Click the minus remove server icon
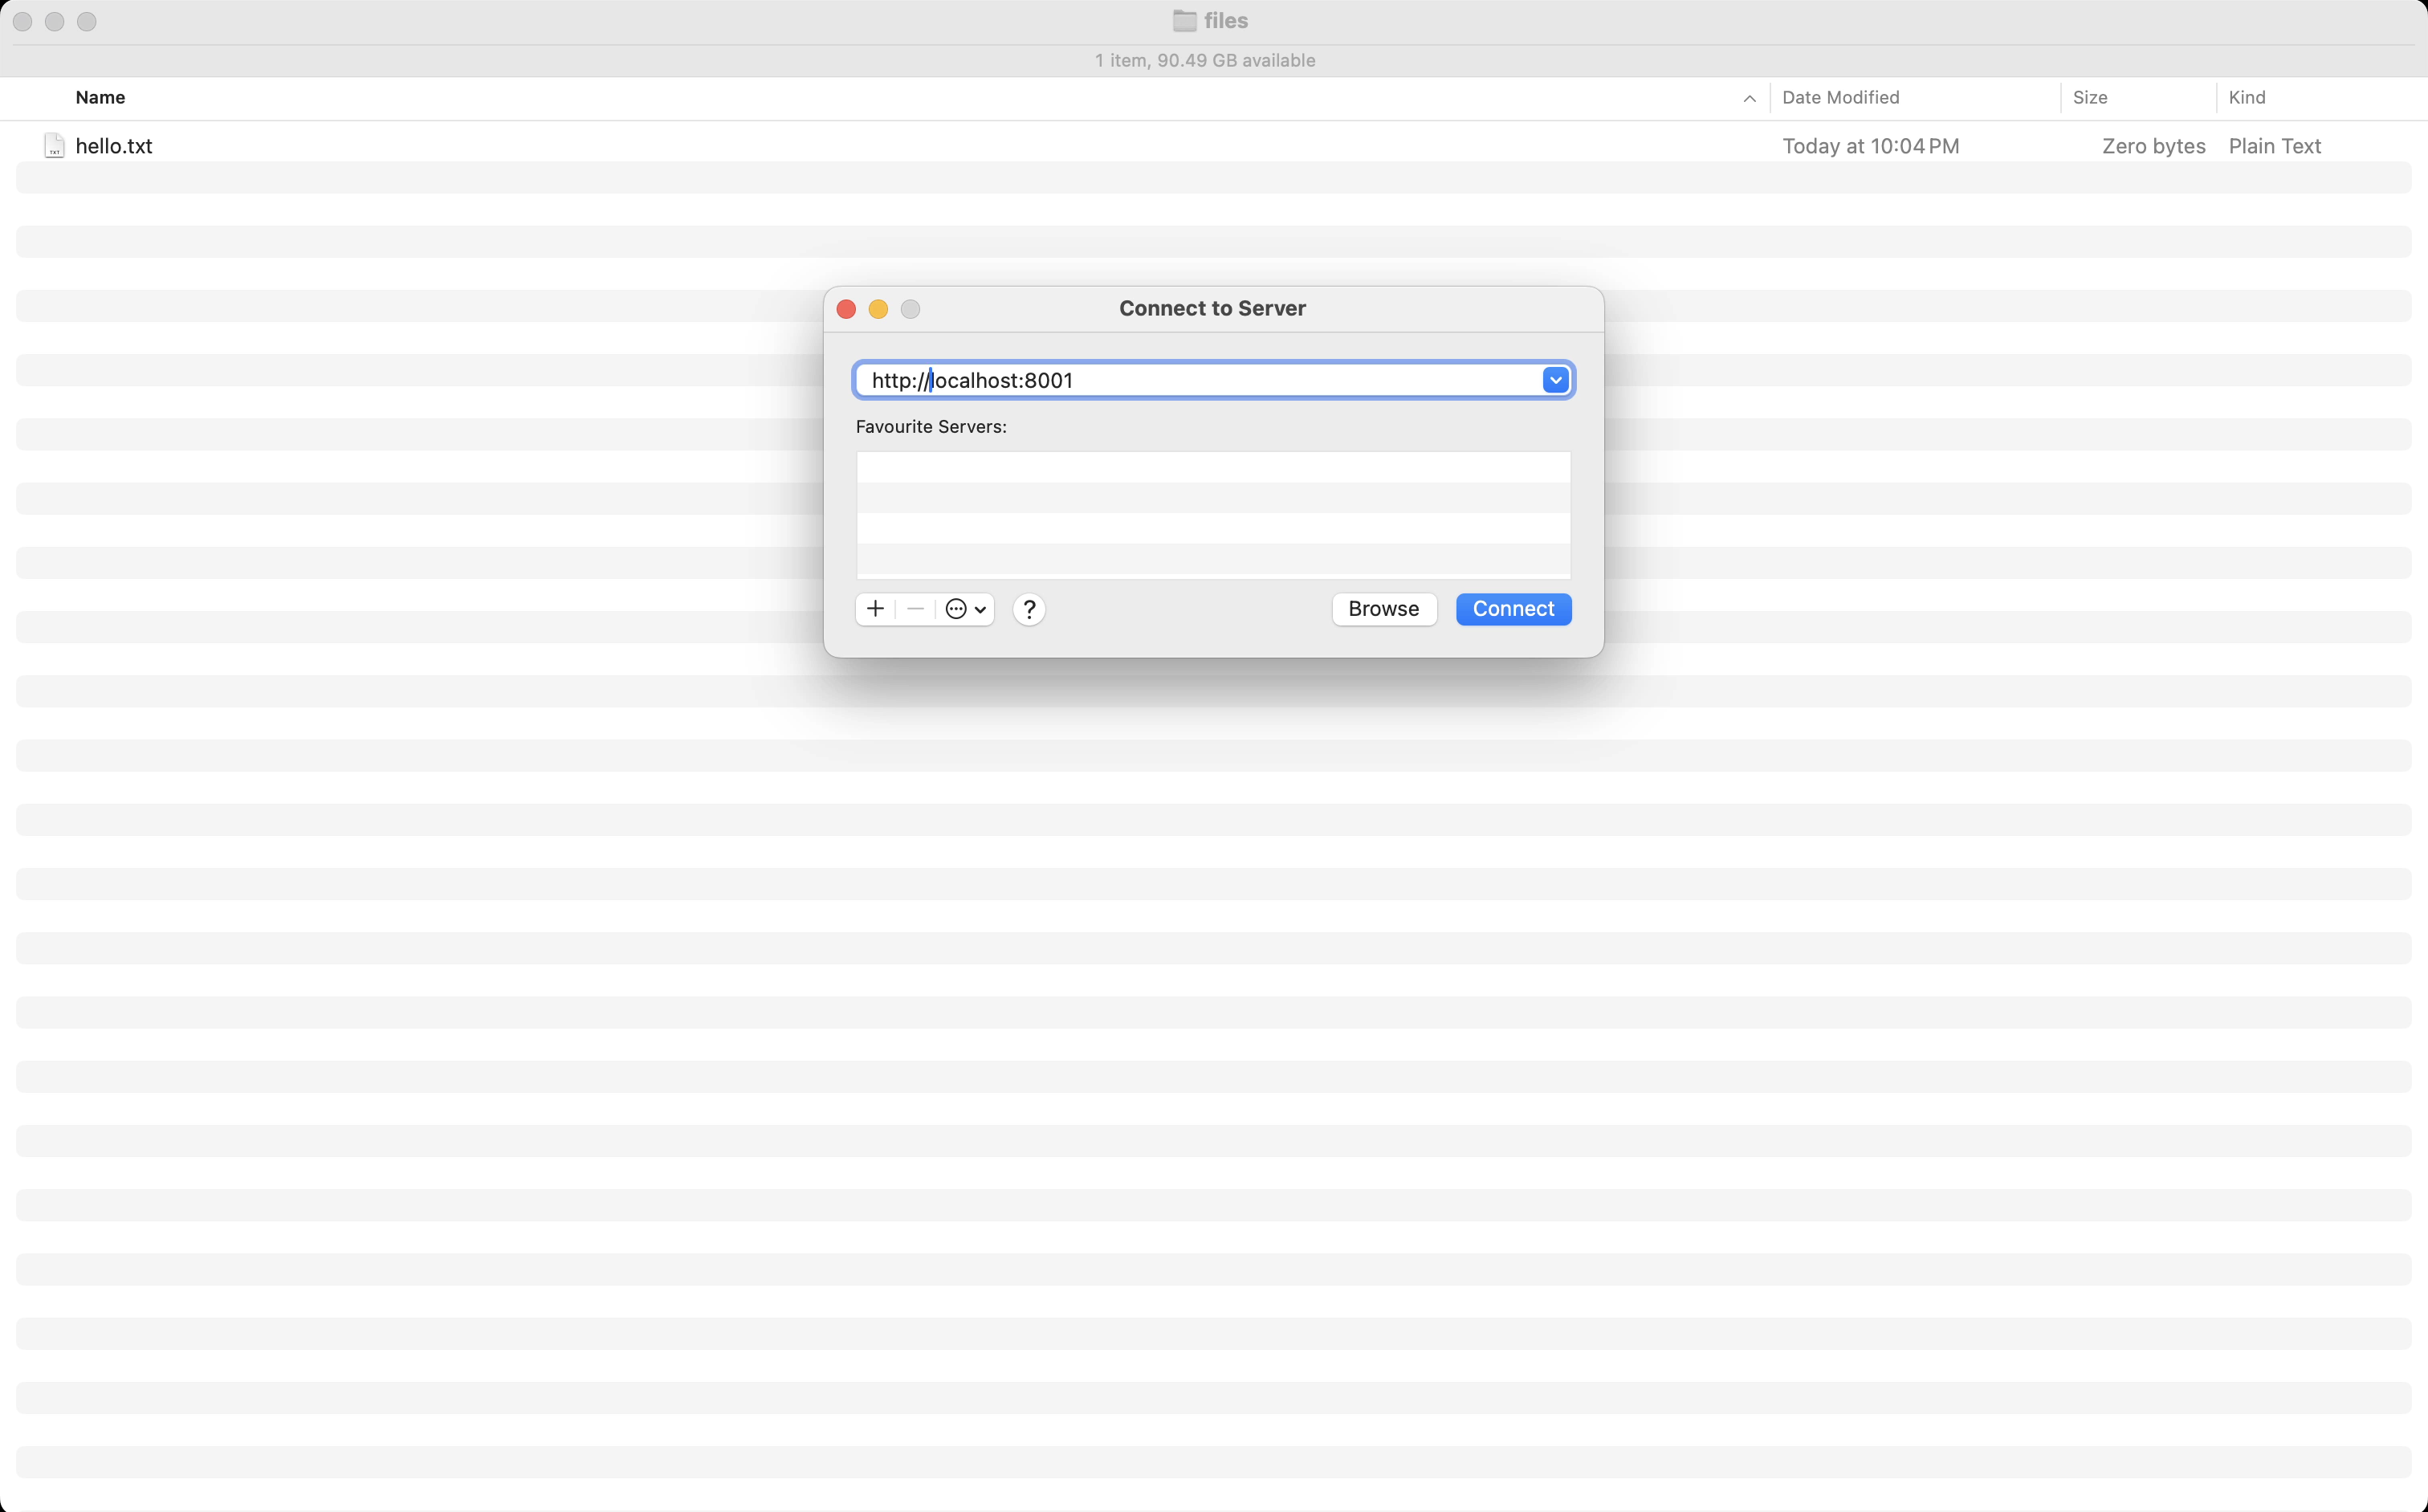 click(x=915, y=609)
